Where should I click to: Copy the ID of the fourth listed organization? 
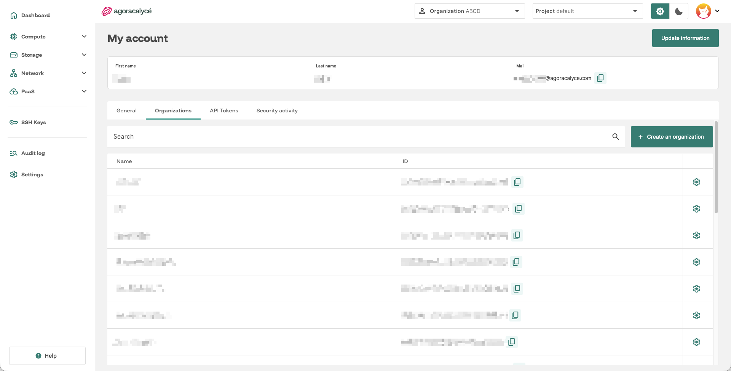(x=516, y=262)
